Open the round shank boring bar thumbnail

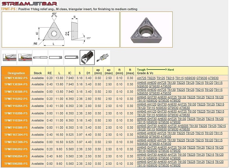click(x=40, y=57)
